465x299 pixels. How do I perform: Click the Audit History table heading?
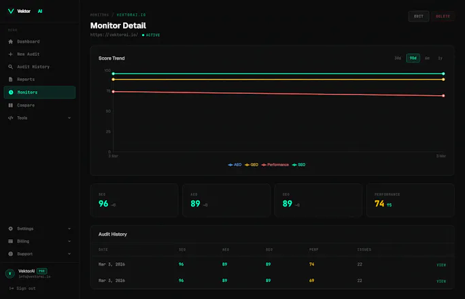pos(113,234)
